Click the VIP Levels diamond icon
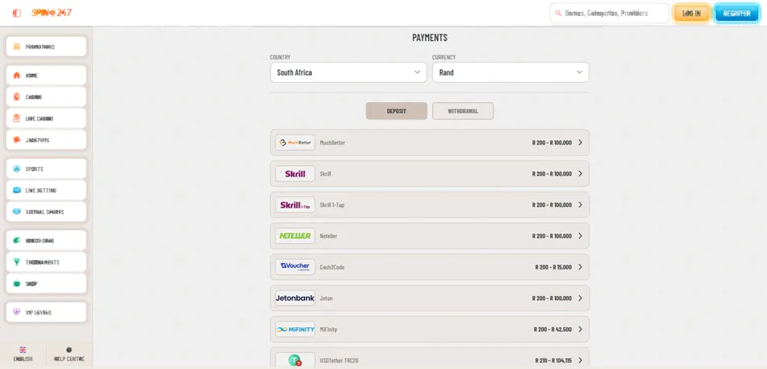Viewport: 767px width, 369px height. click(x=17, y=313)
